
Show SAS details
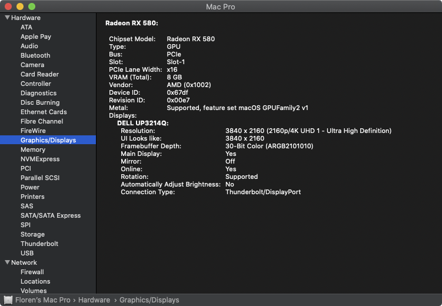27,206
